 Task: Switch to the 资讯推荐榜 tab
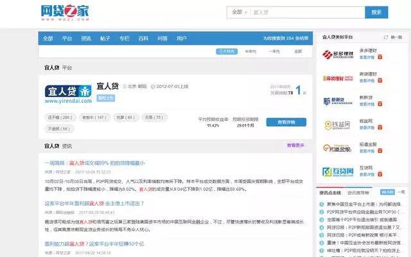coord(358,193)
